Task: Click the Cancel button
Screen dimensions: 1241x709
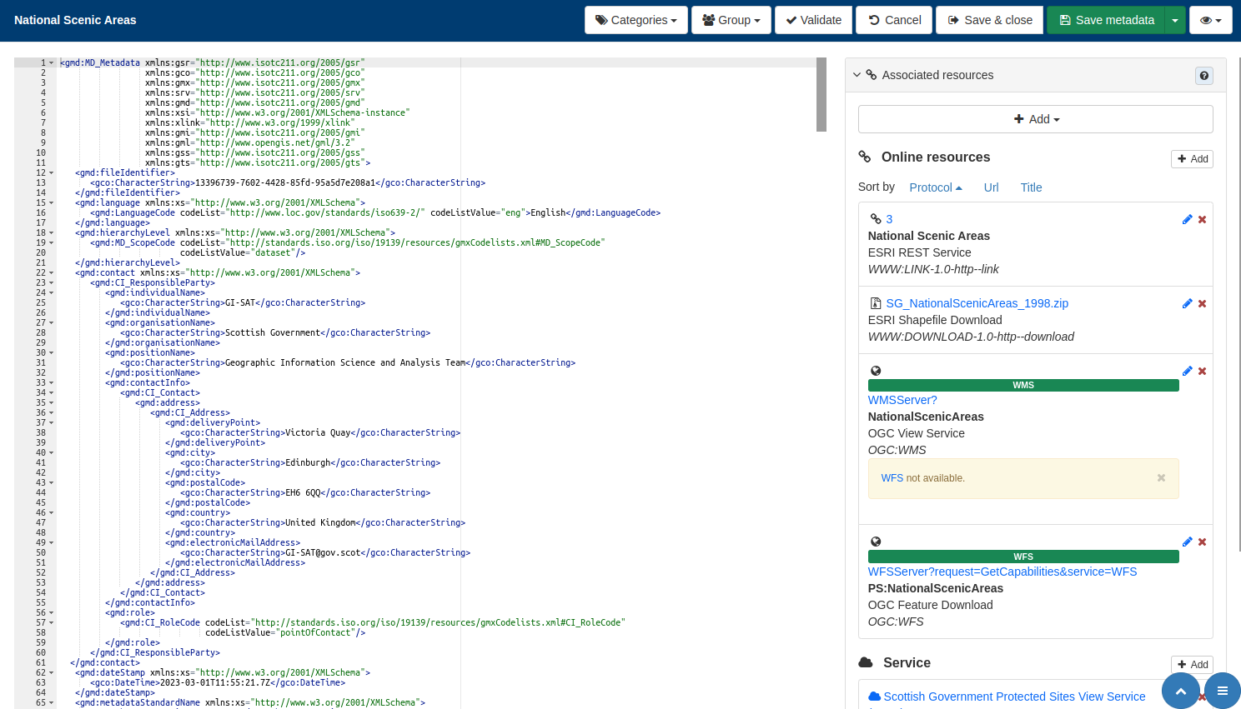Action: click(x=894, y=20)
